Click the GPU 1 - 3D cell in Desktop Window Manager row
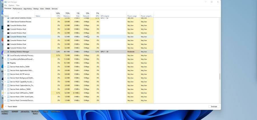This screenshot has width=257, height=120. [113, 52]
